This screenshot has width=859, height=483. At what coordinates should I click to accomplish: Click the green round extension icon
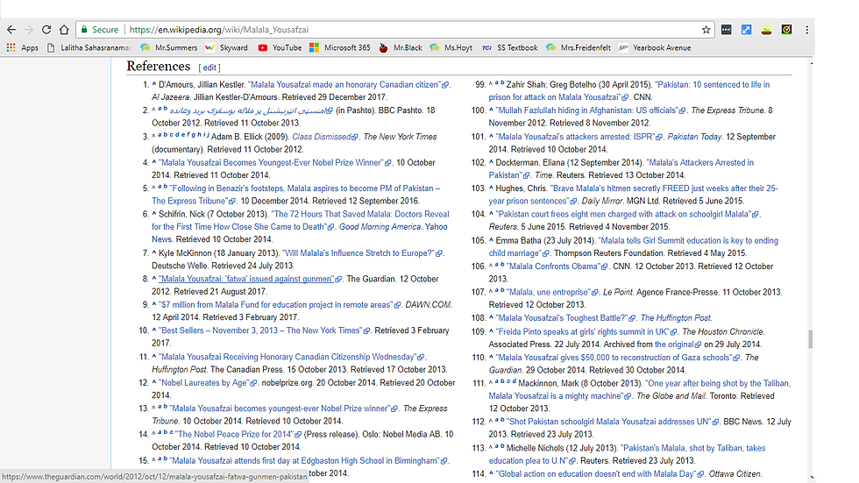tap(766, 30)
